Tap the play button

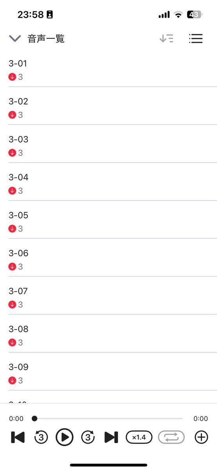click(x=65, y=437)
